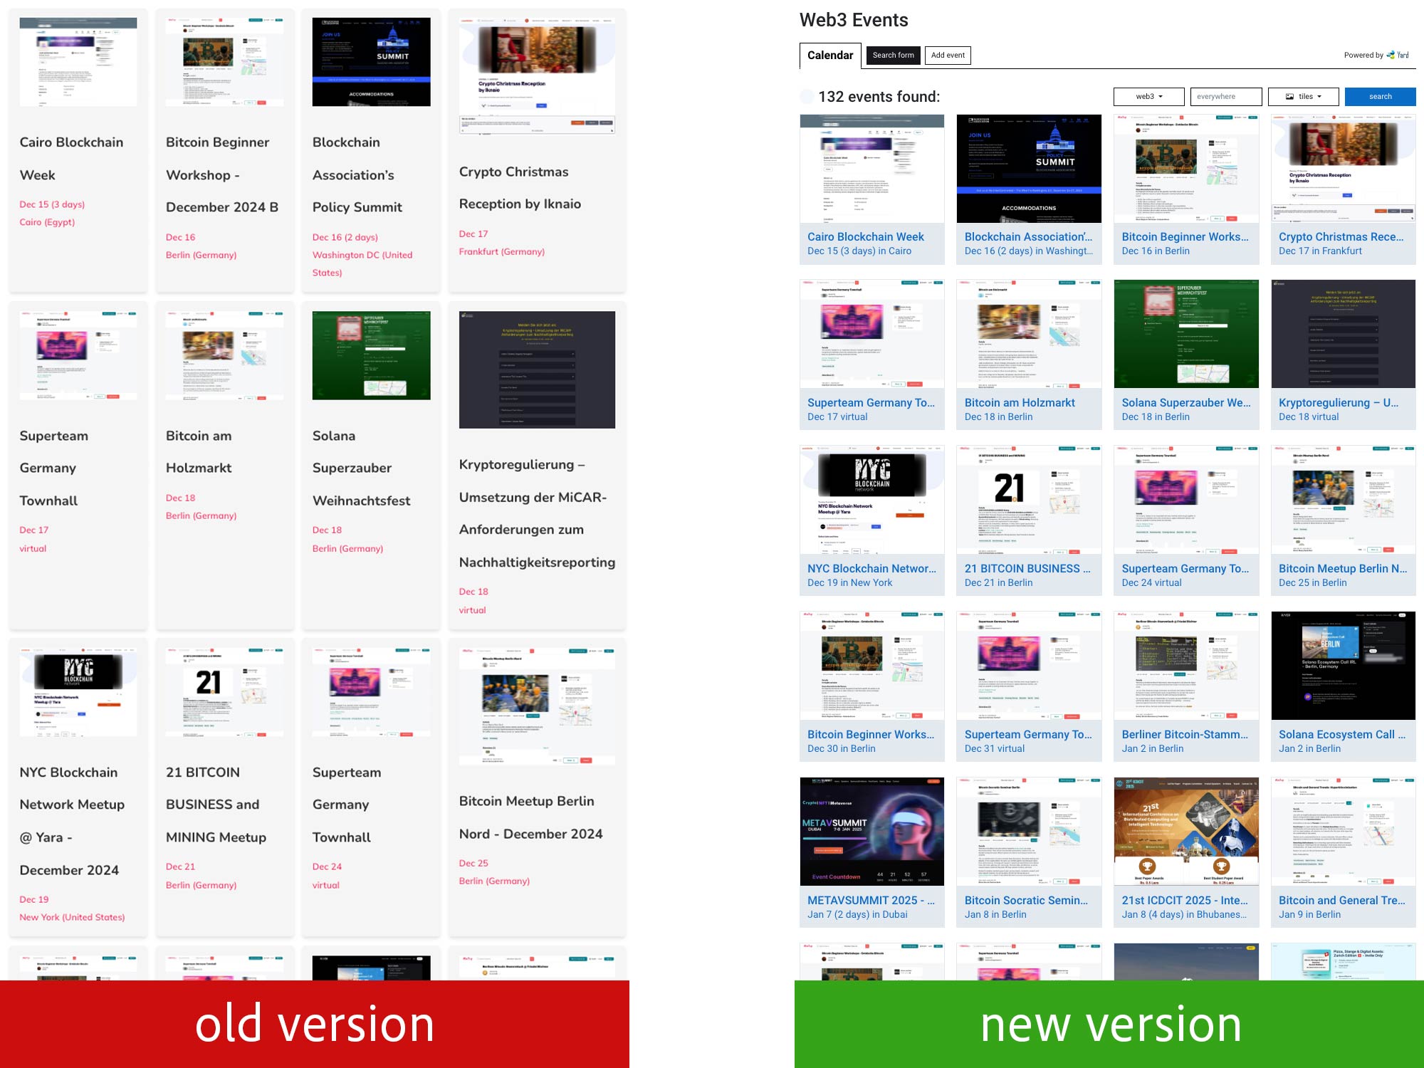
Task: Open Berliner Bitcoin-Stamm... Jan 2 link
Action: click(1185, 734)
